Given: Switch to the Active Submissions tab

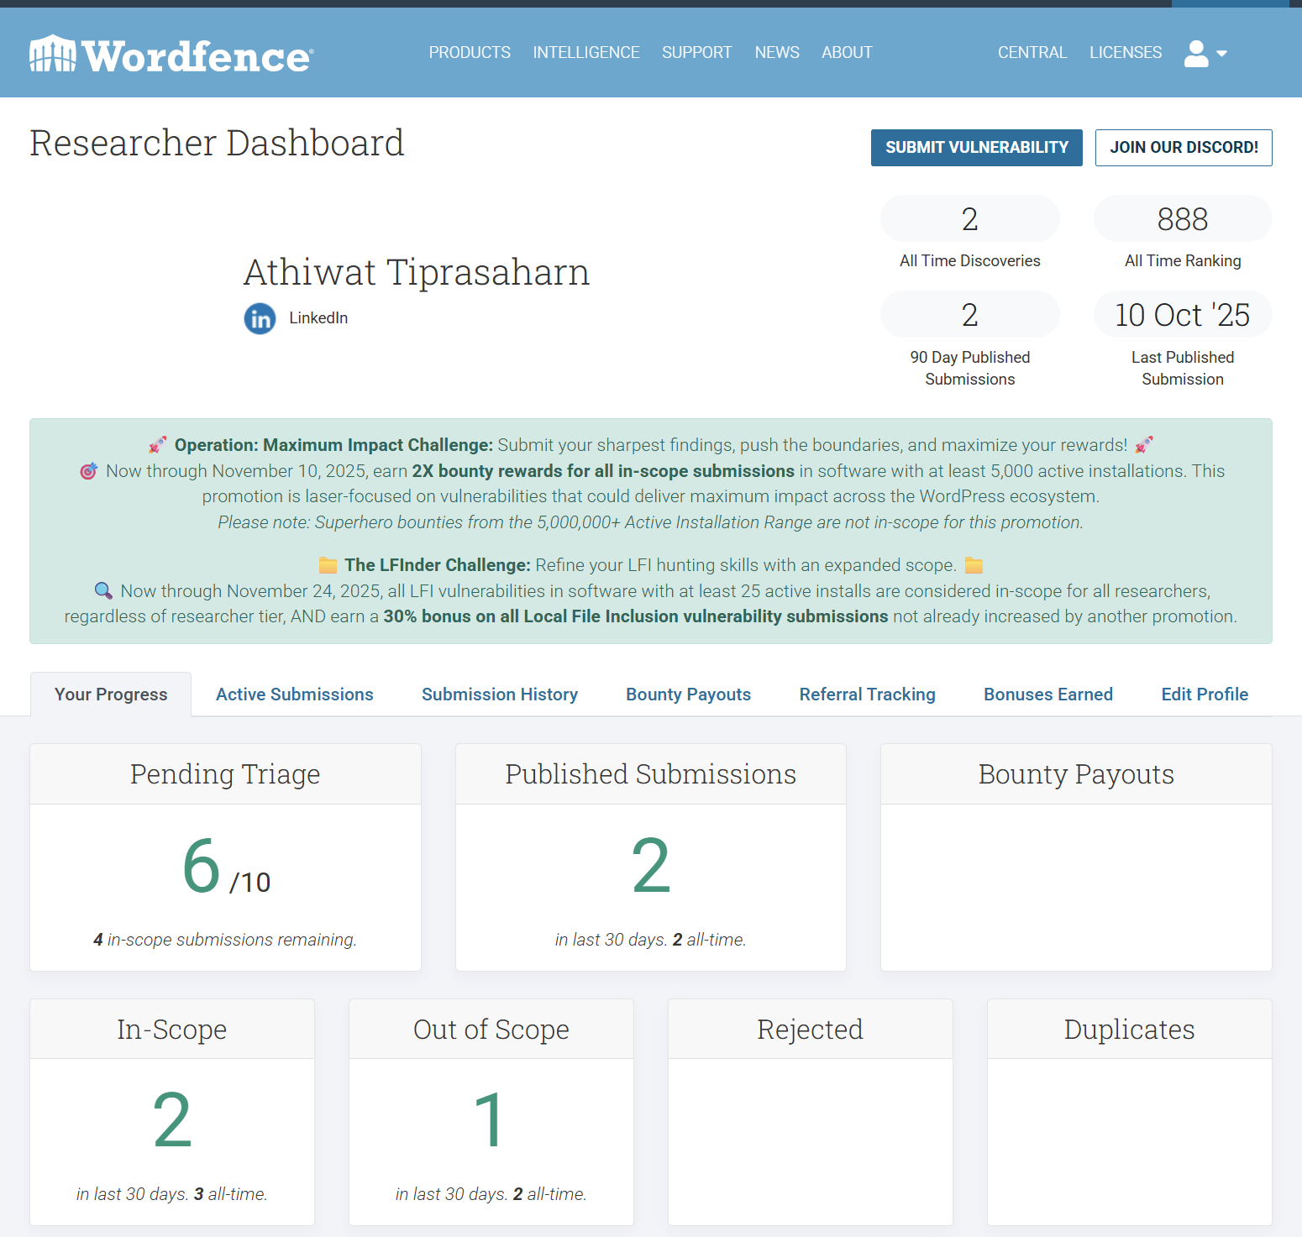Looking at the screenshot, I should pyautogui.click(x=294, y=695).
